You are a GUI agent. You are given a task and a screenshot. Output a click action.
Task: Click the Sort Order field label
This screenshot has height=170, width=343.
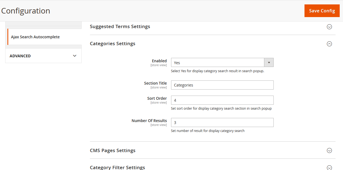pyautogui.click(x=157, y=98)
